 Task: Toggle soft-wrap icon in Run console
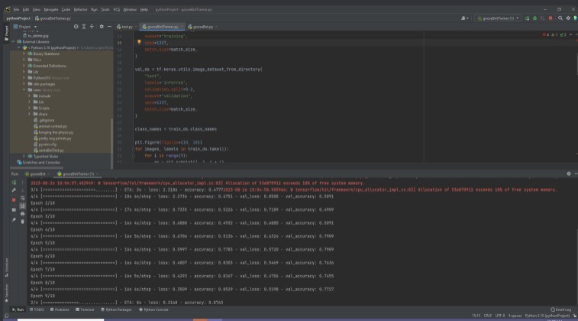pyautogui.click(x=22, y=199)
